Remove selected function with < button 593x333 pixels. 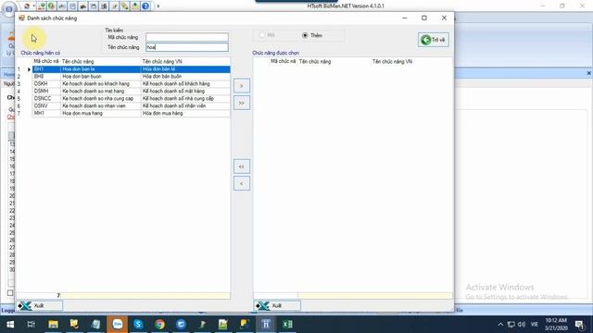point(242,183)
